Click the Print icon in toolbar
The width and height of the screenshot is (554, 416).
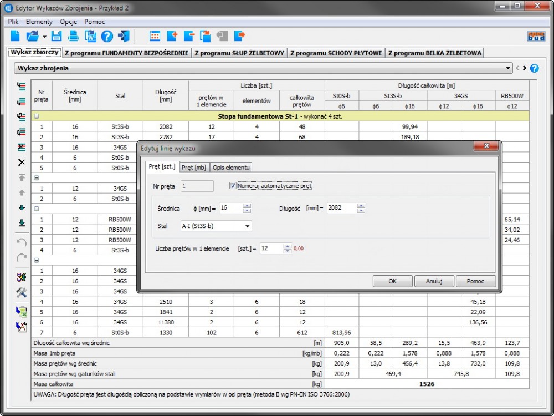point(73,37)
